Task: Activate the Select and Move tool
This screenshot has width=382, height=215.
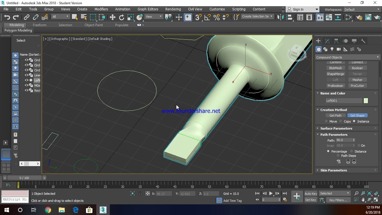Action: (x=113, y=17)
